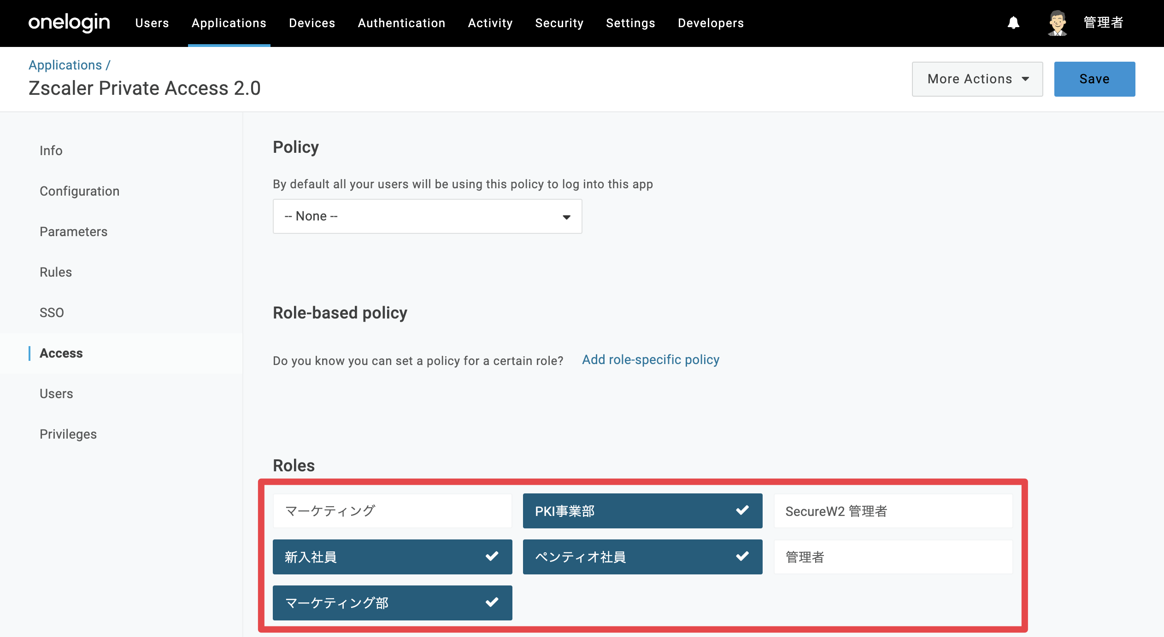
Task: Click the checkmark on PKI事業部 role
Action: 742,510
